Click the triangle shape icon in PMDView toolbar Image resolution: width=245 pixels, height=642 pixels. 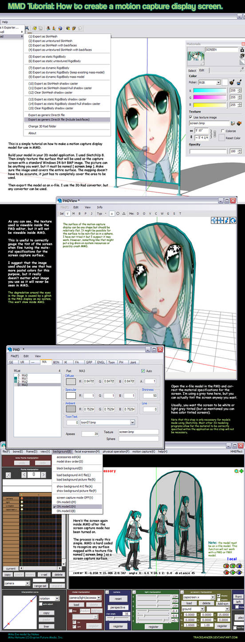(x=124, y=213)
